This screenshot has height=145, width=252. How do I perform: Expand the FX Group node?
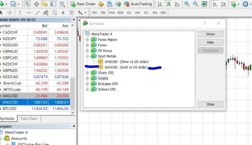click(87, 51)
